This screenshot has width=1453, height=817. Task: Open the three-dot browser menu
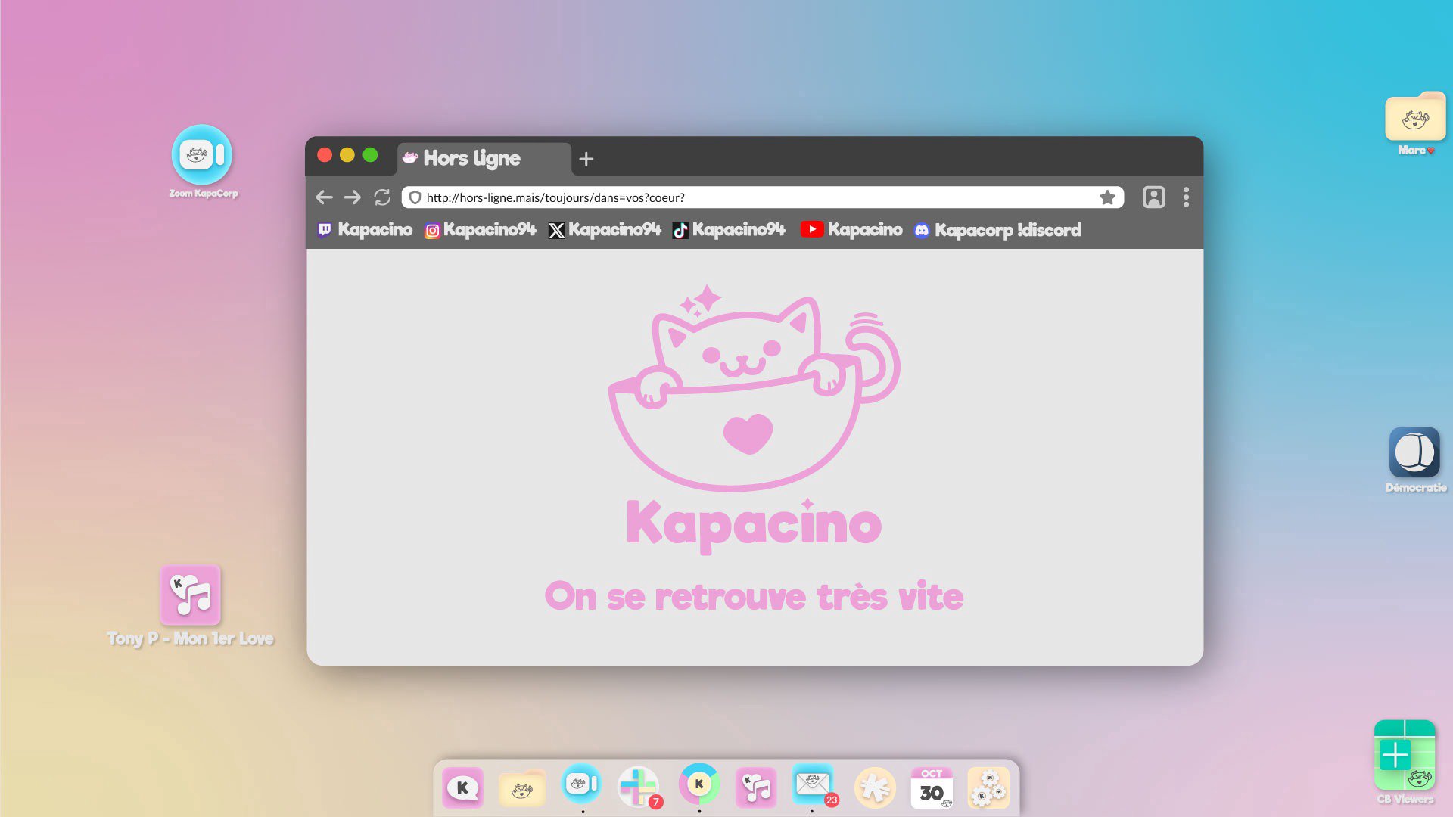(1186, 197)
